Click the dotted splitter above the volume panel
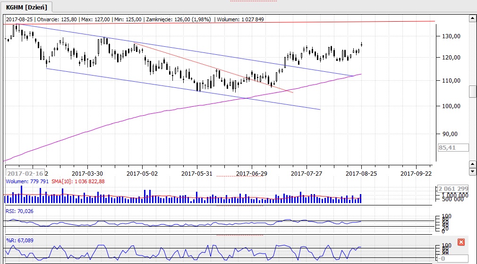477x264 pixels. pyautogui.click(x=232, y=176)
